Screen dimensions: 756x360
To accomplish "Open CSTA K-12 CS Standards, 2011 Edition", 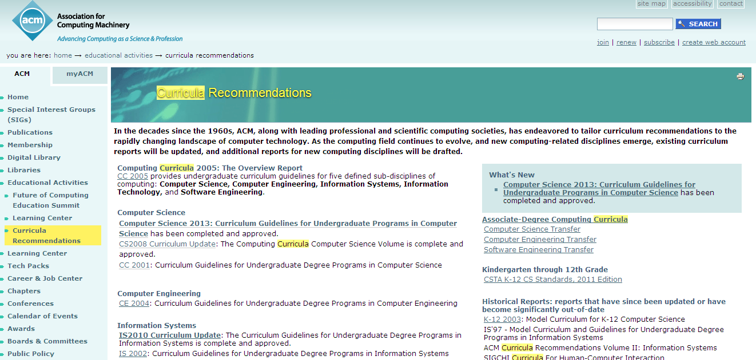I will pyautogui.click(x=553, y=279).
